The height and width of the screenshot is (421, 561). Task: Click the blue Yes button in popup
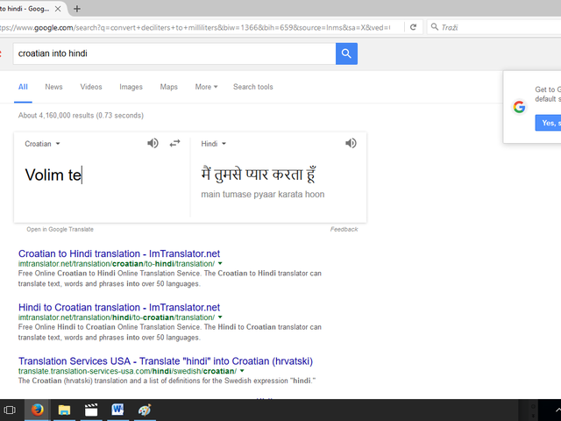point(548,123)
